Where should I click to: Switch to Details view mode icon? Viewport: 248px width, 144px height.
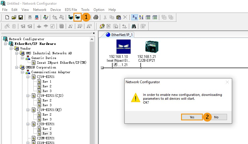coord(155,17)
